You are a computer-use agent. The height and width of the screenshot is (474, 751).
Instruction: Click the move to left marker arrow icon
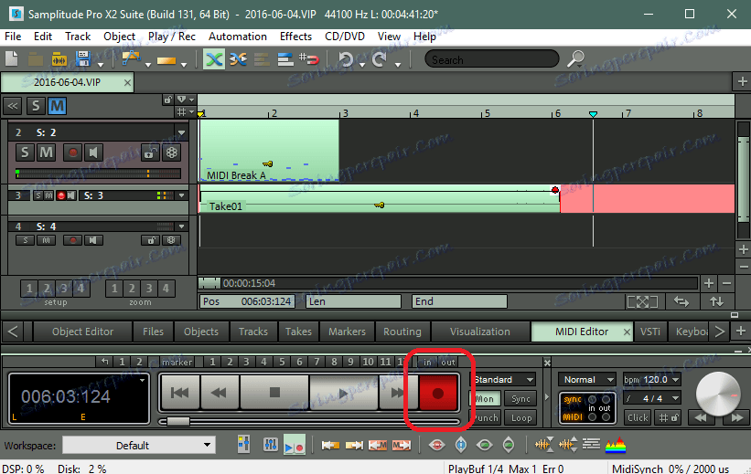[330, 446]
